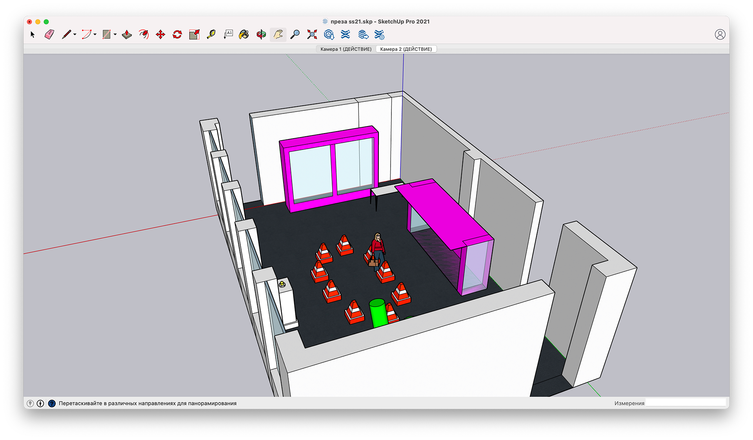The height and width of the screenshot is (440, 753).
Task: Activate the Rotate tool
Action: pyautogui.click(x=177, y=35)
